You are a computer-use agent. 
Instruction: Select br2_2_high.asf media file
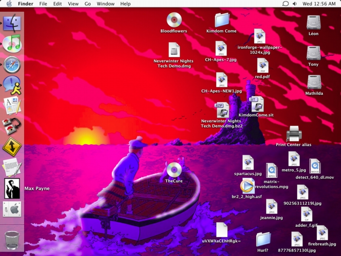[247, 186]
